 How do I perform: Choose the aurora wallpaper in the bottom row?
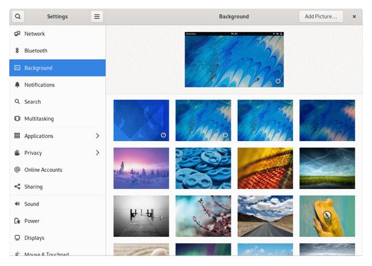203,249
